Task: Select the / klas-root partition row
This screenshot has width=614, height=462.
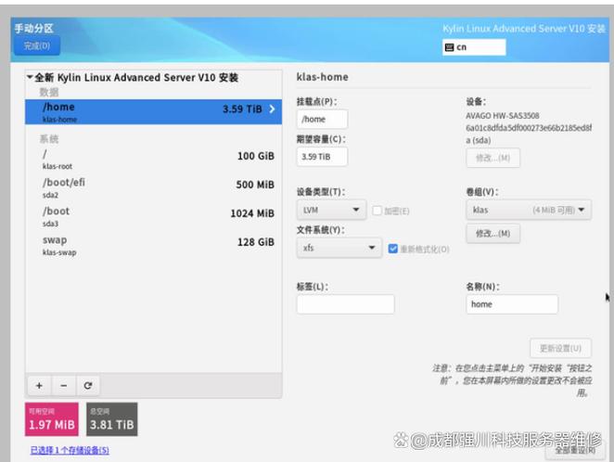Action: (x=154, y=159)
